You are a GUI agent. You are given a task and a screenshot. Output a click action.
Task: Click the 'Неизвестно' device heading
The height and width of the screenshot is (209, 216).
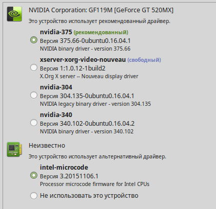click(x=47, y=146)
